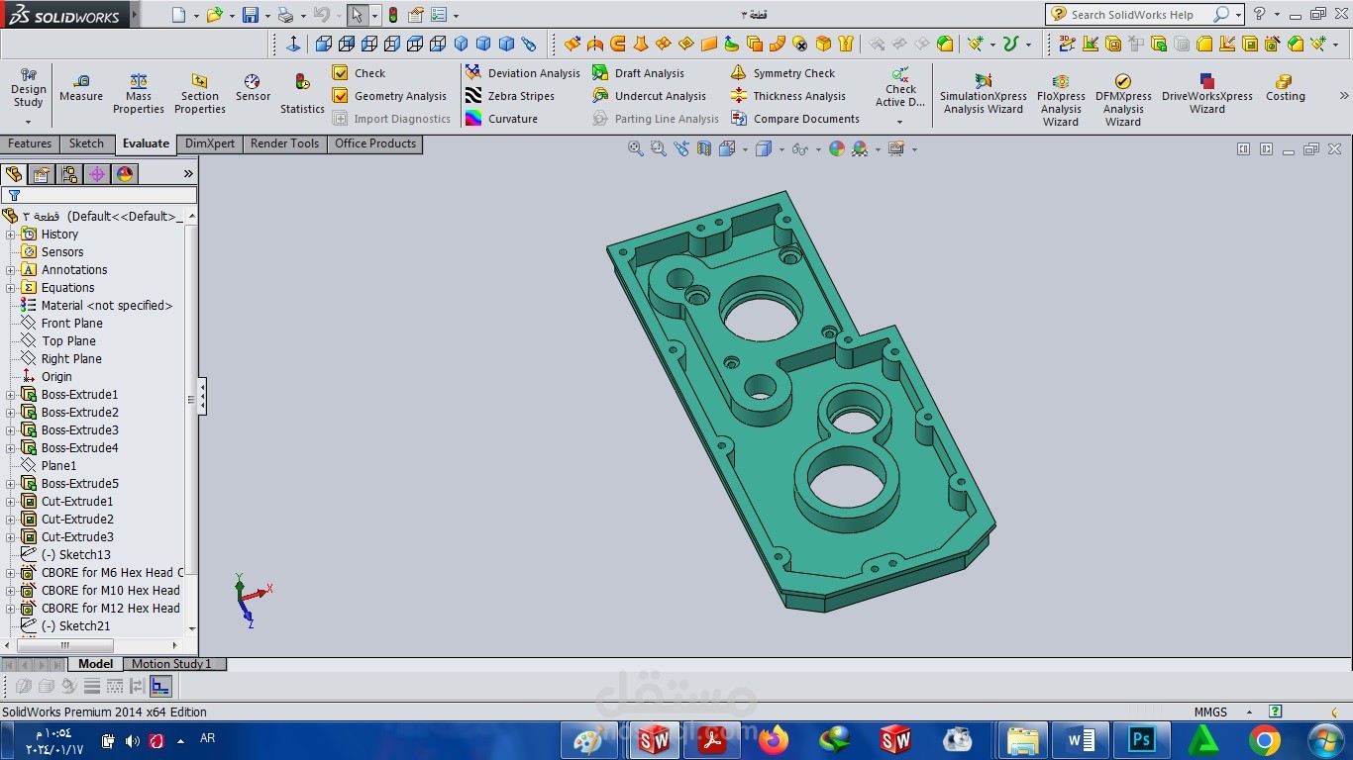Open the Statistics tool
The width and height of the screenshot is (1353, 760).
[302, 94]
